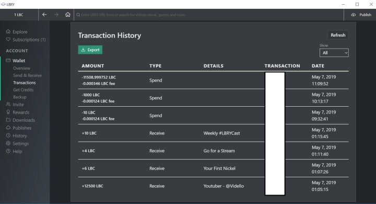Open Settings from the sidebar
The width and height of the screenshot is (376, 204).
point(20,143)
